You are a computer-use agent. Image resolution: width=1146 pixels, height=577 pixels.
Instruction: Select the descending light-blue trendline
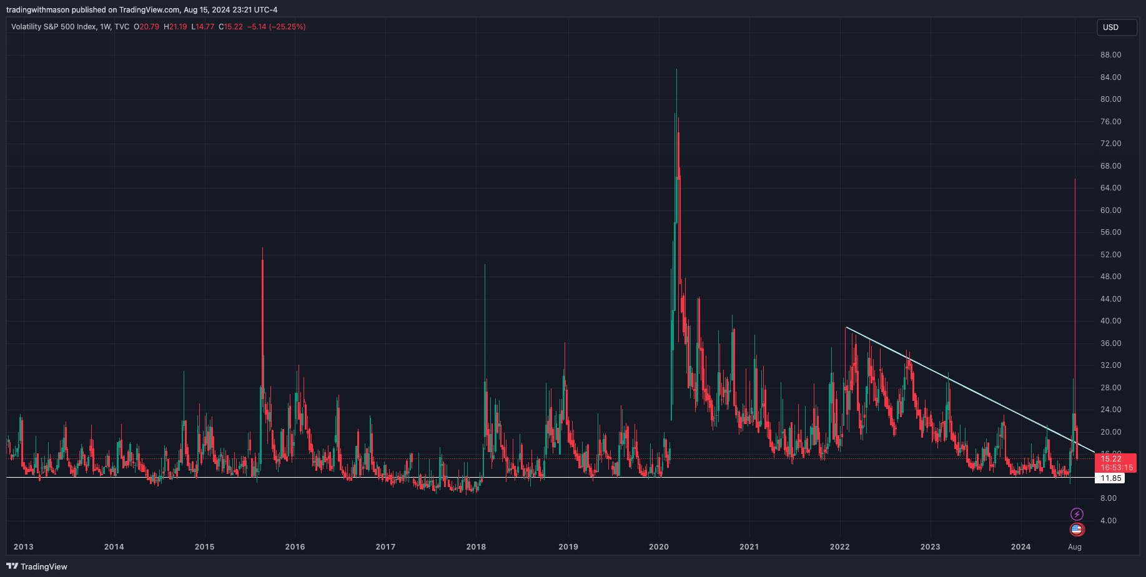pos(968,389)
